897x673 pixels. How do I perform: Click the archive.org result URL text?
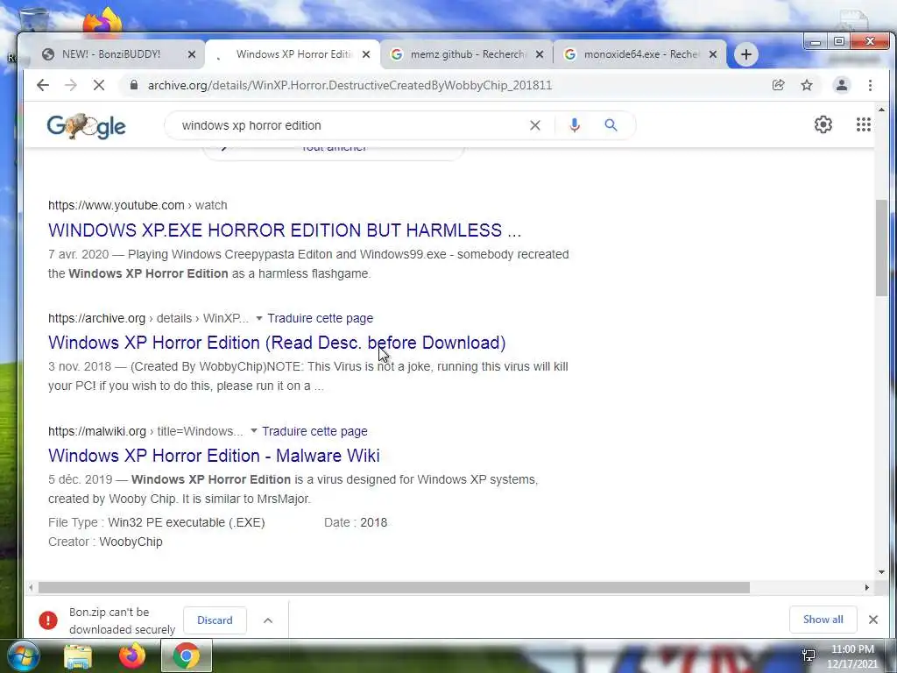pos(148,318)
